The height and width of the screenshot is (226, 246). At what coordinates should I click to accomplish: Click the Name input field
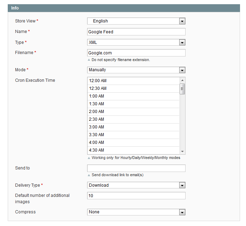coord(136,32)
